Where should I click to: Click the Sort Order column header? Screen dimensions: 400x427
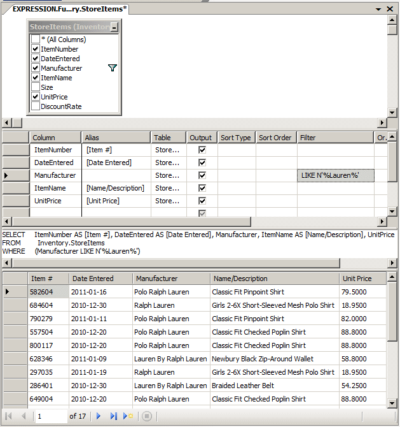click(276, 138)
